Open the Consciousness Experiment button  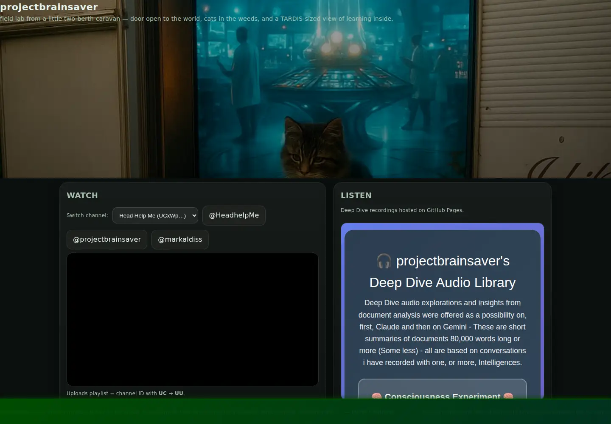pyautogui.click(x=443, y=389)
